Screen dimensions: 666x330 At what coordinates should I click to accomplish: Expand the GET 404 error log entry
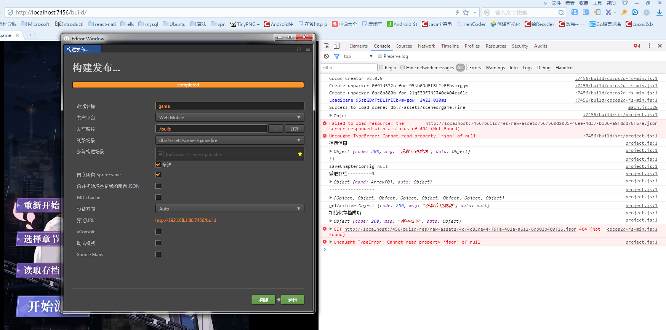point(331,229)
